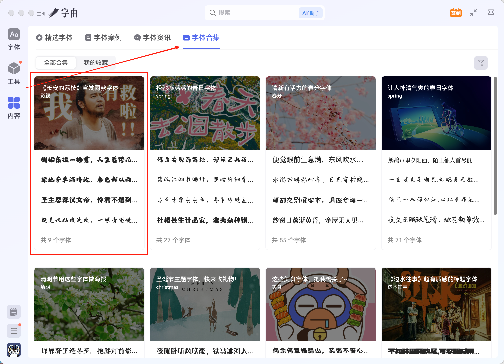Open the 字体案例 tab
504x364 pixels.
click(103, 38)
